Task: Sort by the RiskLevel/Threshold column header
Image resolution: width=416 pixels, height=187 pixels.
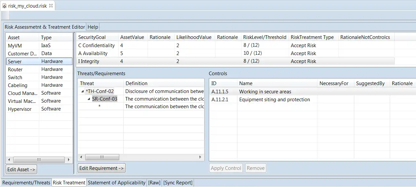Action: coord(264,37)
